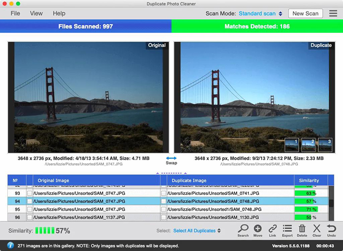This screenshot has width=343, height=251.
Task: Select SAM_1137.JPG original path in row 96
Action: point(79,217)
